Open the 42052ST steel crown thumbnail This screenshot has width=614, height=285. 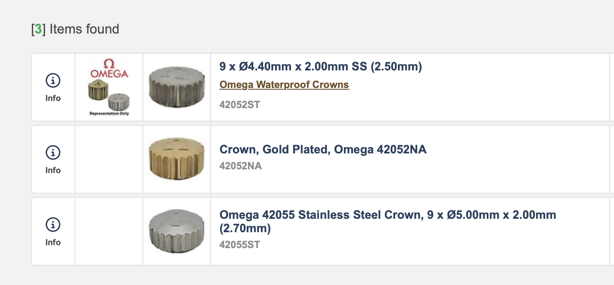pos(176,87)
